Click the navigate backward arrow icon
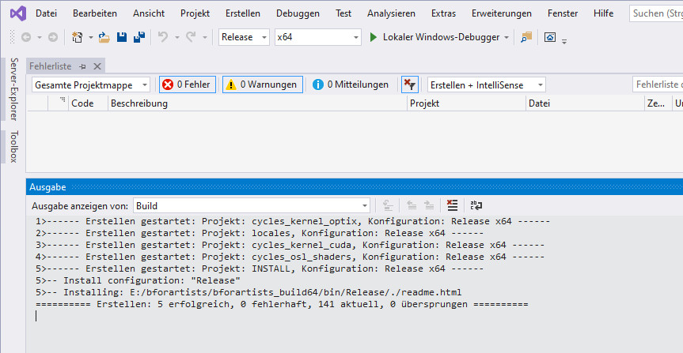The width and height of the screenshot is (683, 353). point(26,37)
